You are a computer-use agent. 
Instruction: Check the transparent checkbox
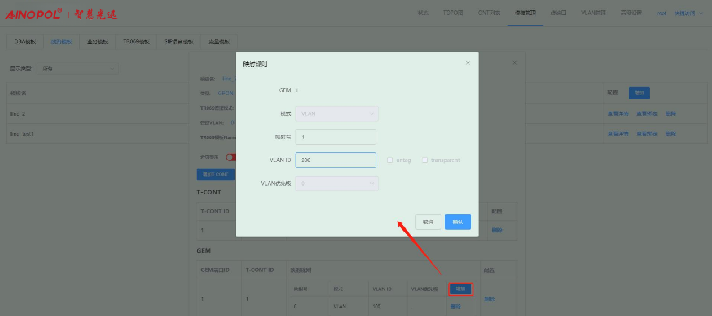click(425, 160)
